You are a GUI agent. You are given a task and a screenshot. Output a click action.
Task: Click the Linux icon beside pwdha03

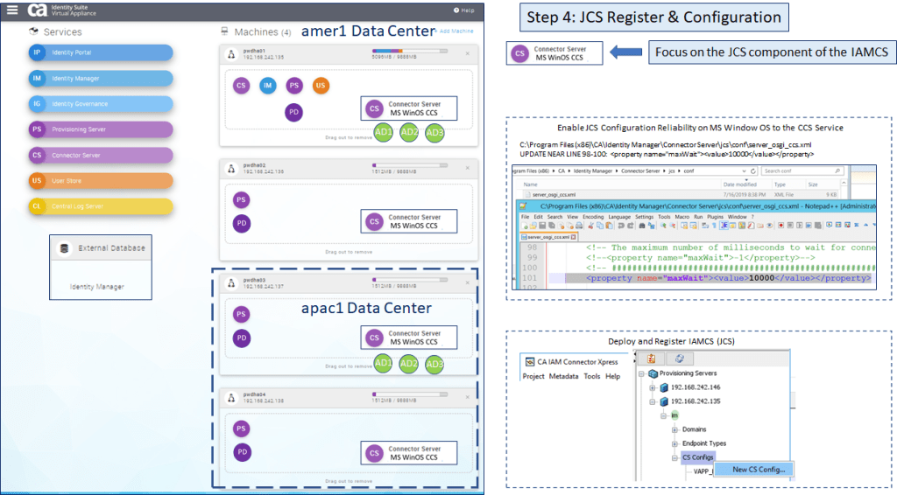click(x=230, y=282)
